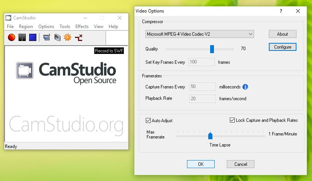
Task: Uncheck Lock Capture and Playback Rates
Action: (232, 120)
